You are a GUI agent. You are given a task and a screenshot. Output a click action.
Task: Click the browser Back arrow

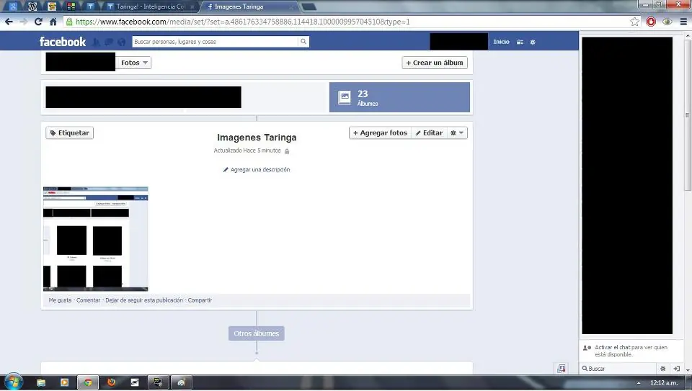(x=9, y=22)
